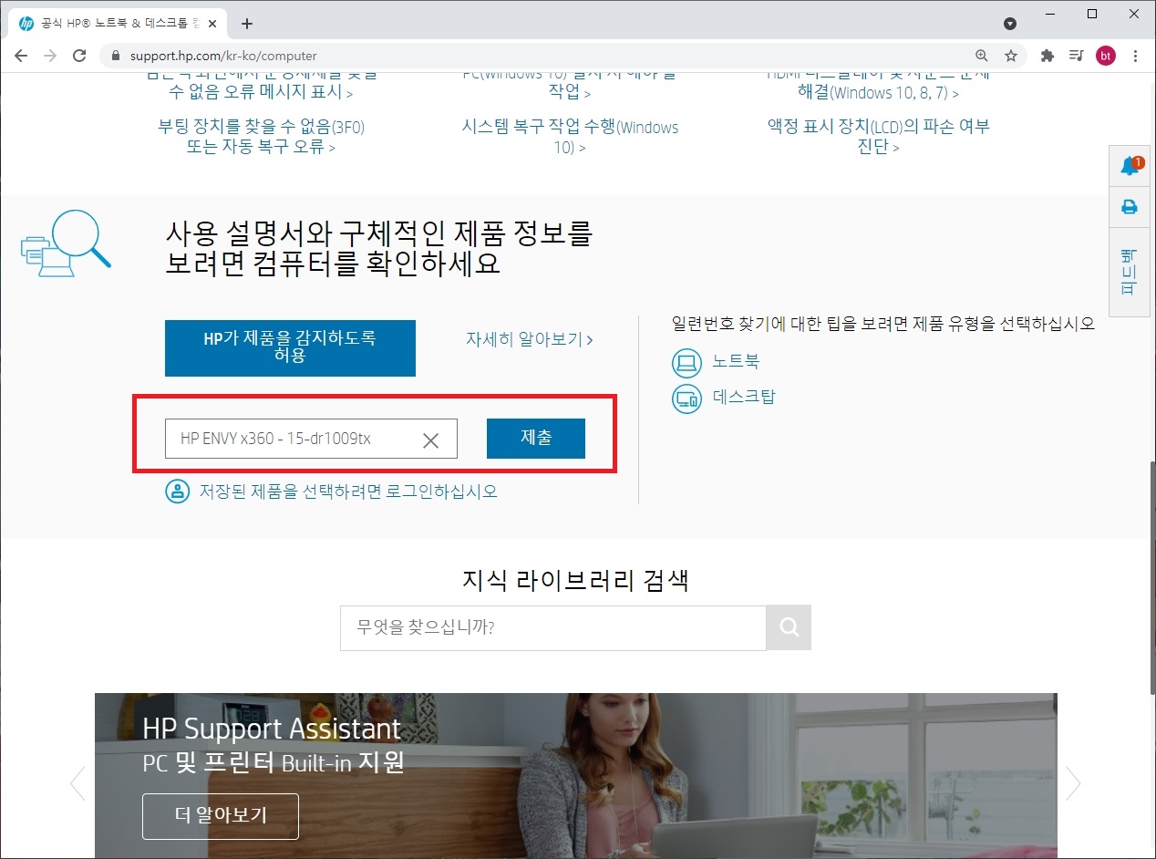
Task: Click the dark circle dropdown icon in the title bar
Action: (1010, 24)
